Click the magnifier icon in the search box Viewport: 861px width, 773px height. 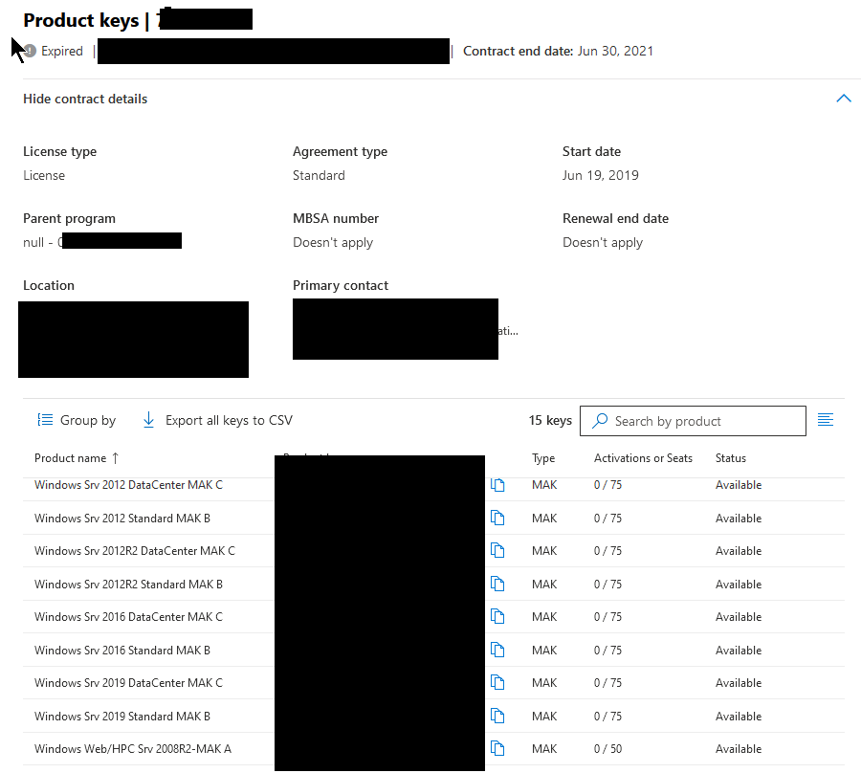(600, 421)
